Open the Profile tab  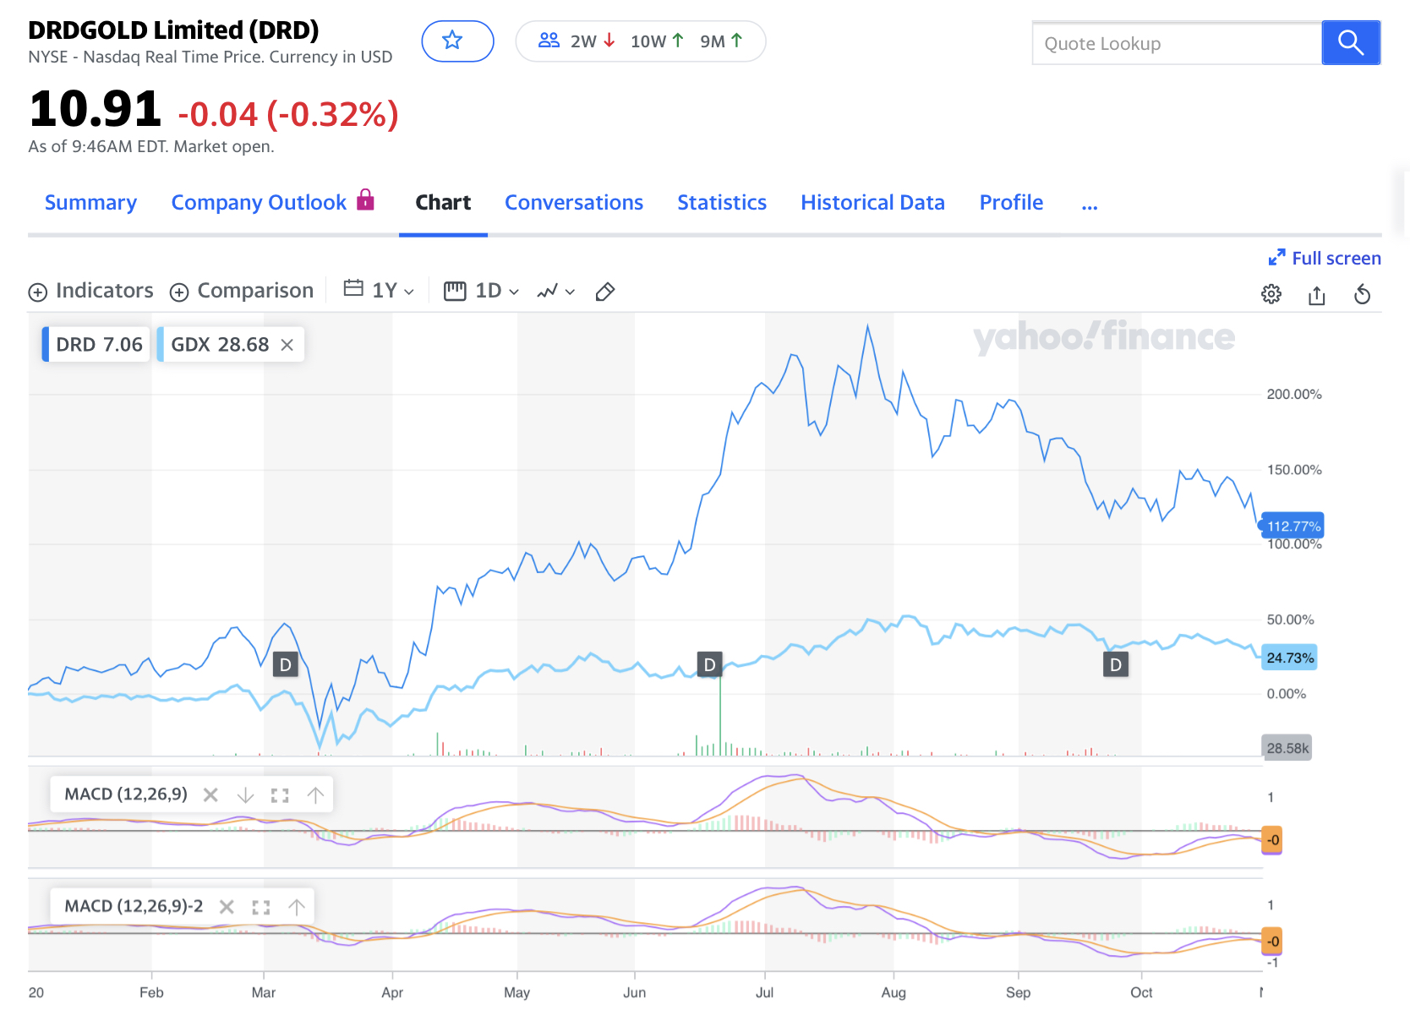1011,203
